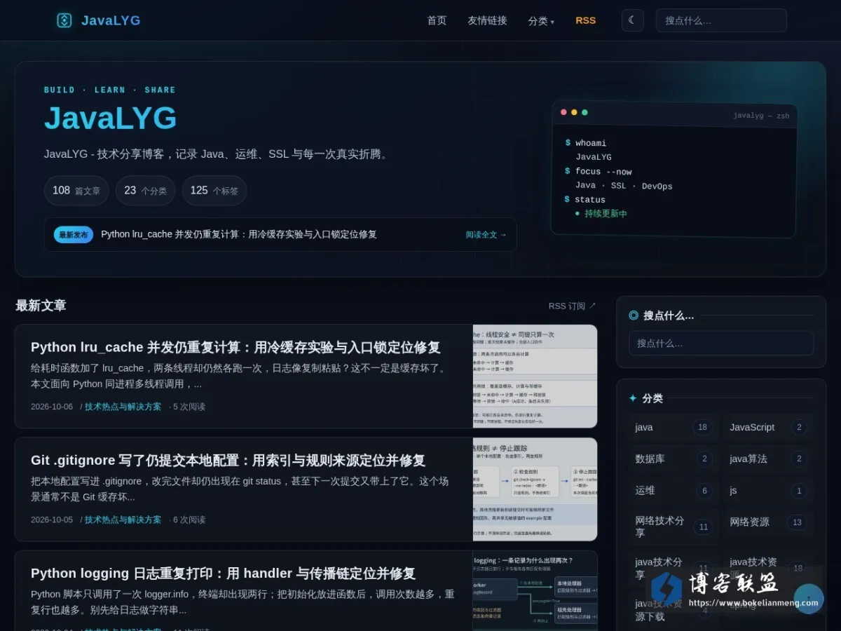Click '5 次阅读' view count
The width and height of the screenshot is (841, 631).
click(189, 407)
